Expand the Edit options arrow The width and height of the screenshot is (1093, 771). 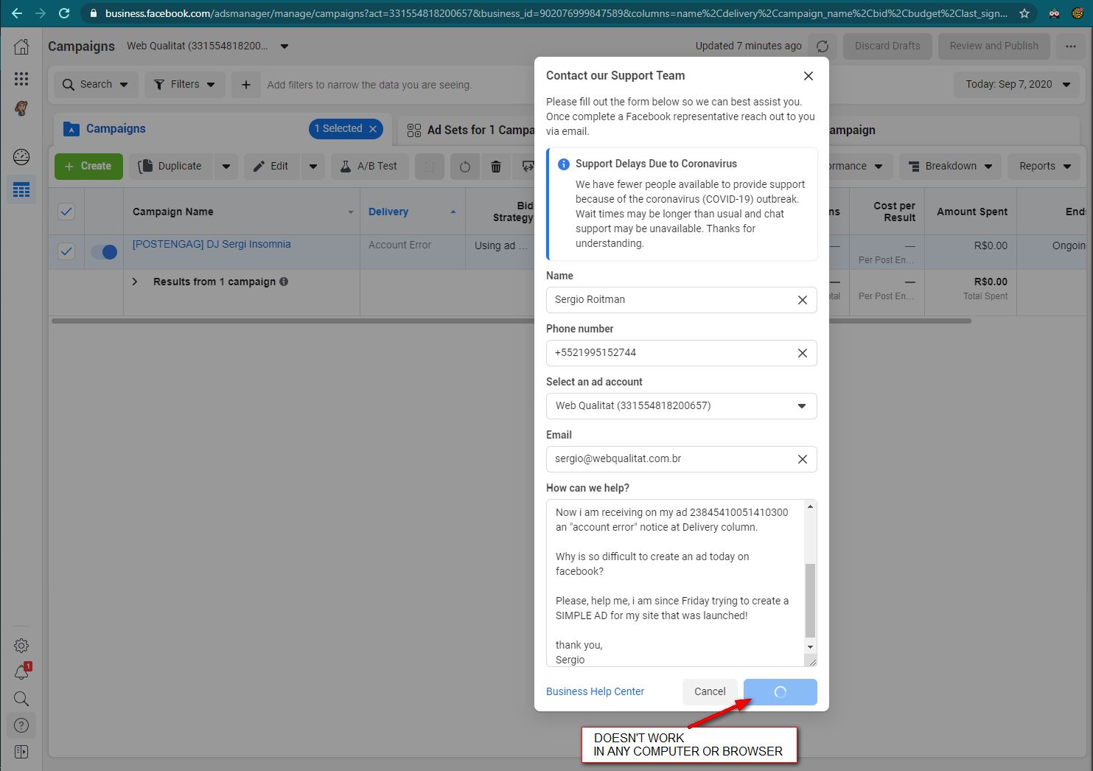click(x=313, y=167)
